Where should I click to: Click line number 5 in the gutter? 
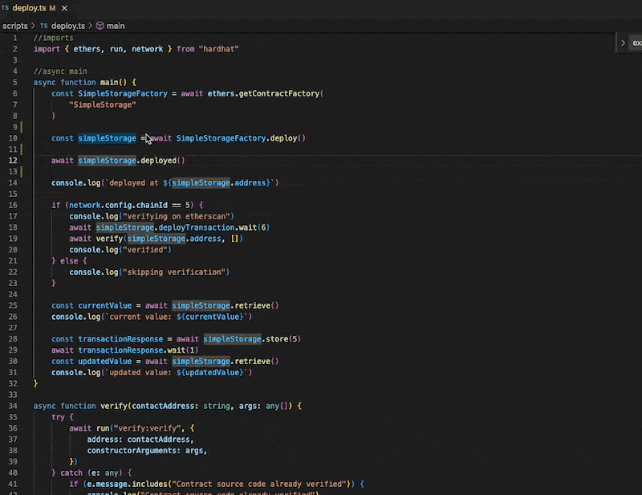coord(14,83)
